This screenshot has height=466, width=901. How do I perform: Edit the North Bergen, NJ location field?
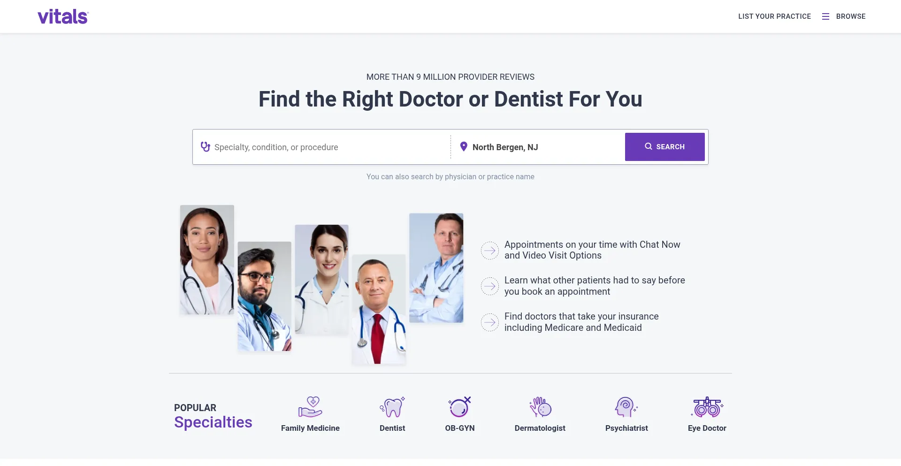[x=544, y=147]
